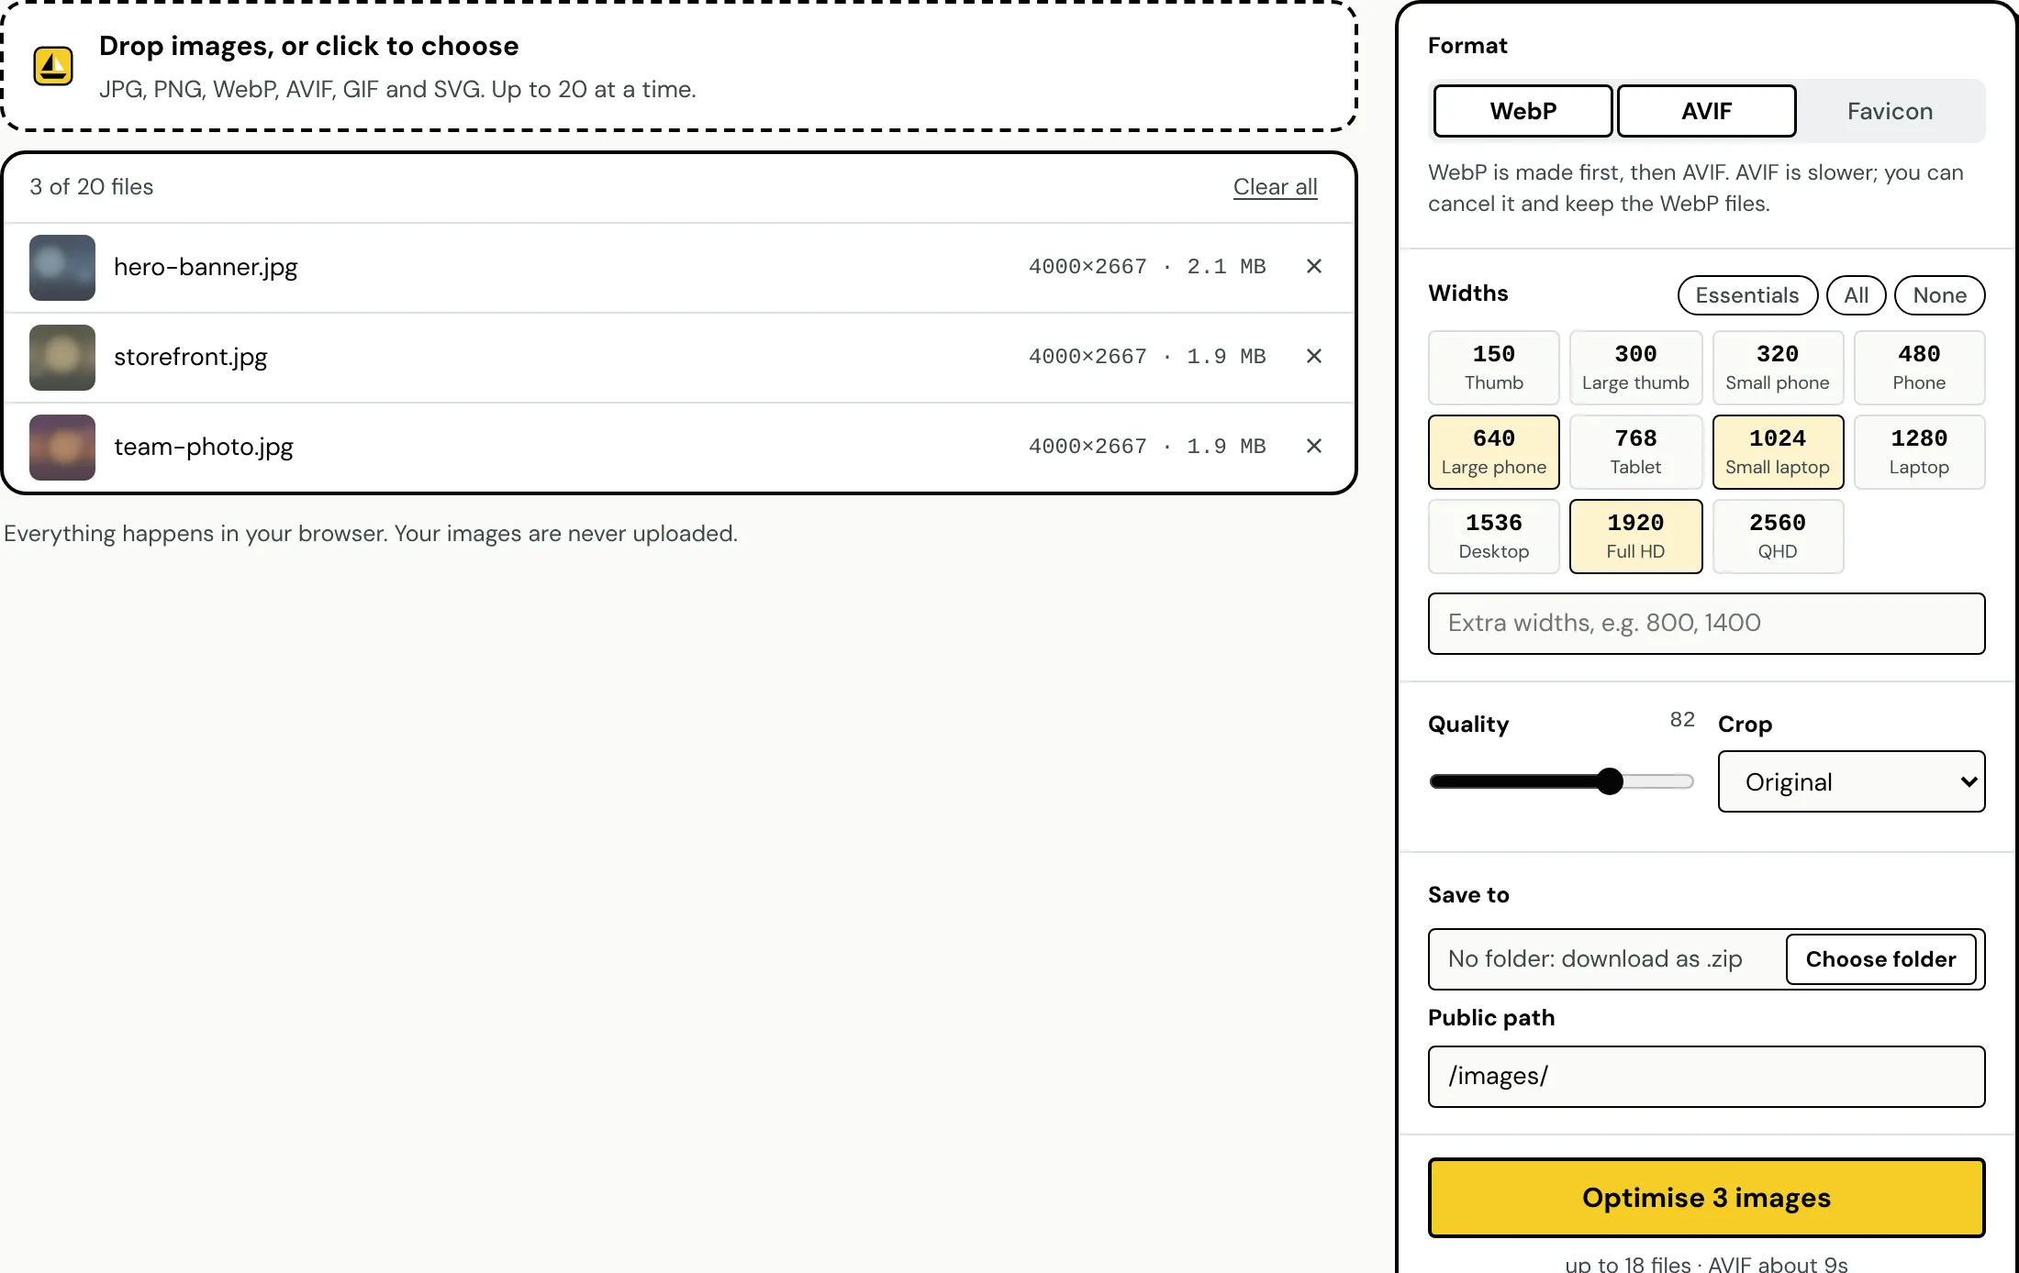Click the '3 of 20 files' counter
The width and height of the screenshot is (2019, 1273).
[91, 187]
